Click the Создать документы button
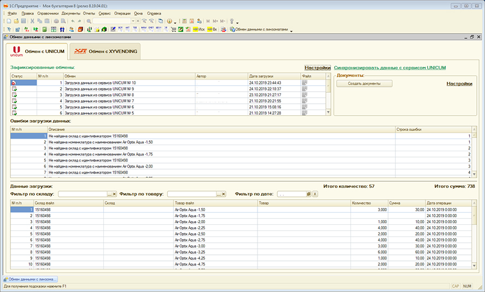This screenshot has width=485, height=292. pos(364,84)
